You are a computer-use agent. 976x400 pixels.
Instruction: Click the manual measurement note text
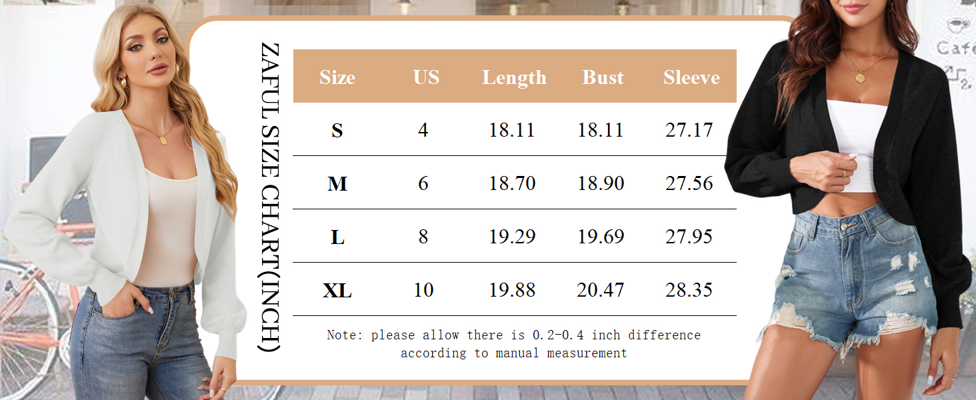513,344
